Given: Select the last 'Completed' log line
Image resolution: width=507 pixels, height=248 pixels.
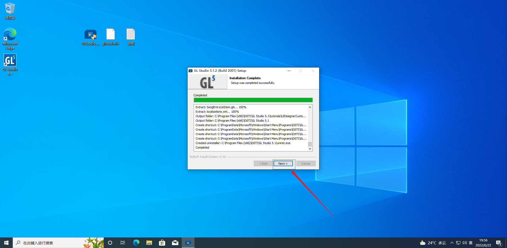Looking at the screenshot, I should click(x=202, y=147).
